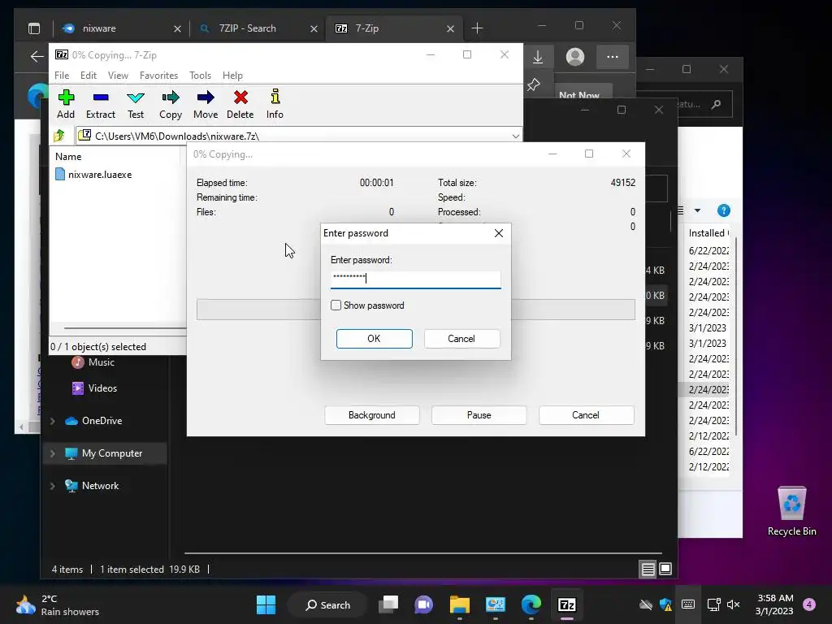The image size is (832, 624).
Task: Click the up-folder icon beside address bar
Action: tap(59, 136)
